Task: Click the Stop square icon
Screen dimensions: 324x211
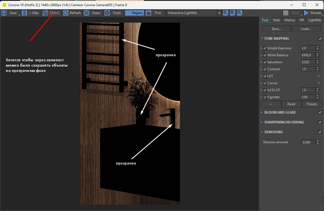Action: tap(286, 13)
